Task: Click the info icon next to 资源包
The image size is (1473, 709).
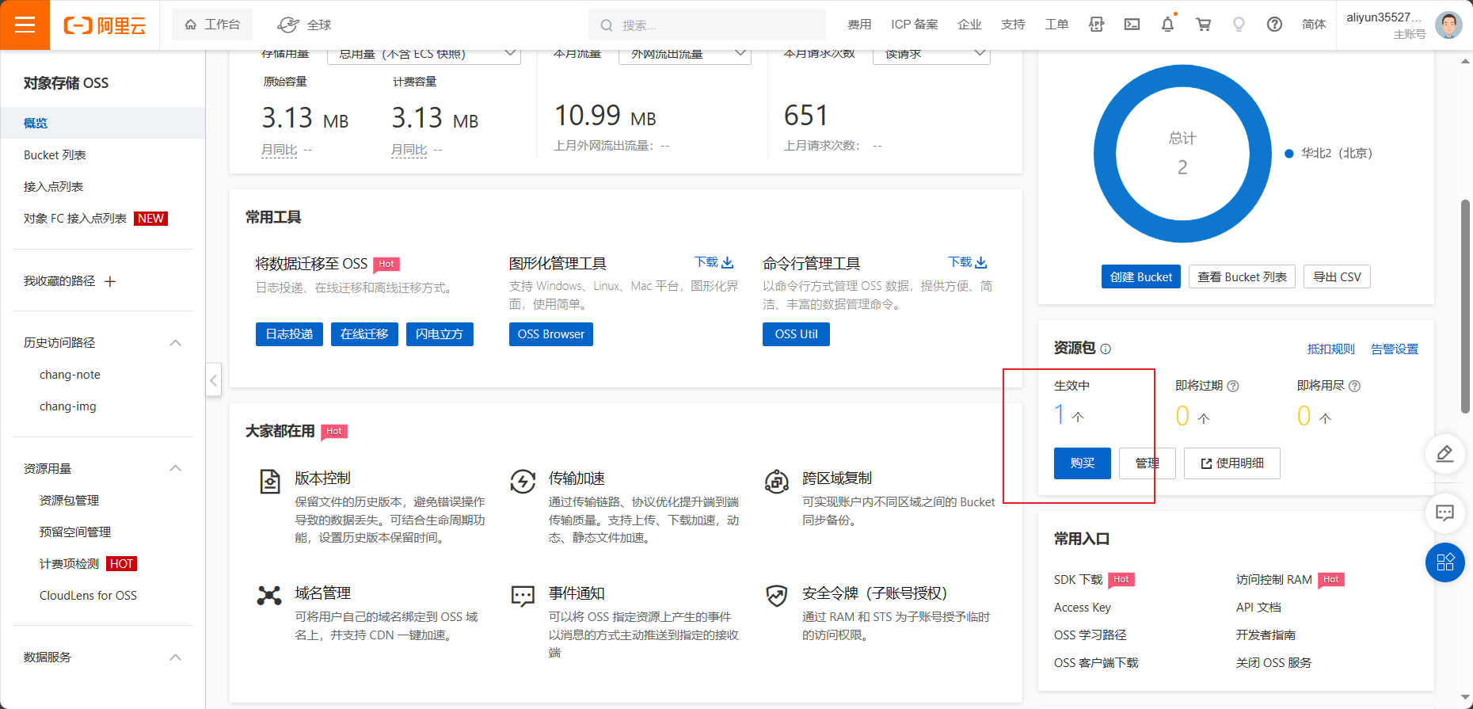Action: [1106, 349]
